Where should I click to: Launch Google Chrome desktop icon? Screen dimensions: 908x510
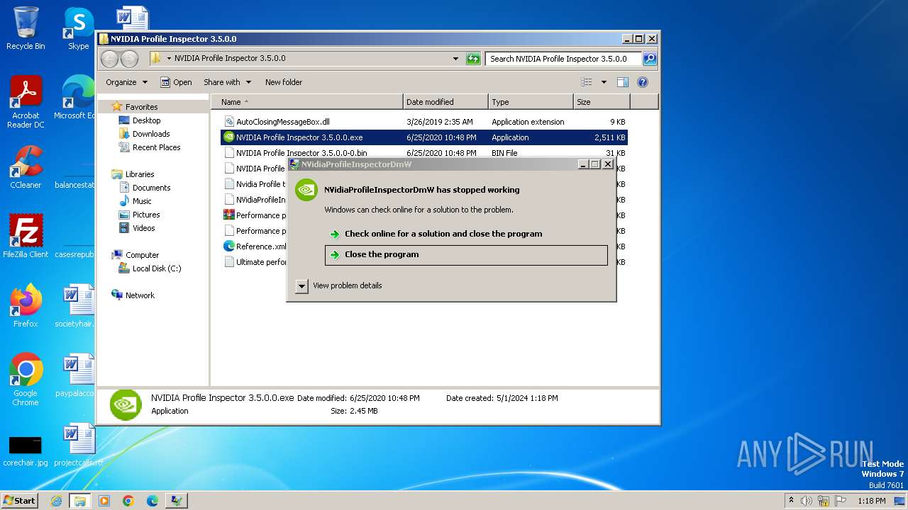(x=26, y=380)
